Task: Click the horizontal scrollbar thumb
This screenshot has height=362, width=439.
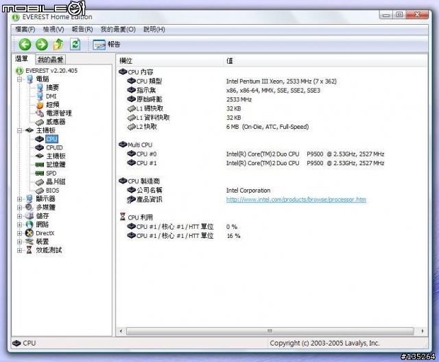Action: 270,331
